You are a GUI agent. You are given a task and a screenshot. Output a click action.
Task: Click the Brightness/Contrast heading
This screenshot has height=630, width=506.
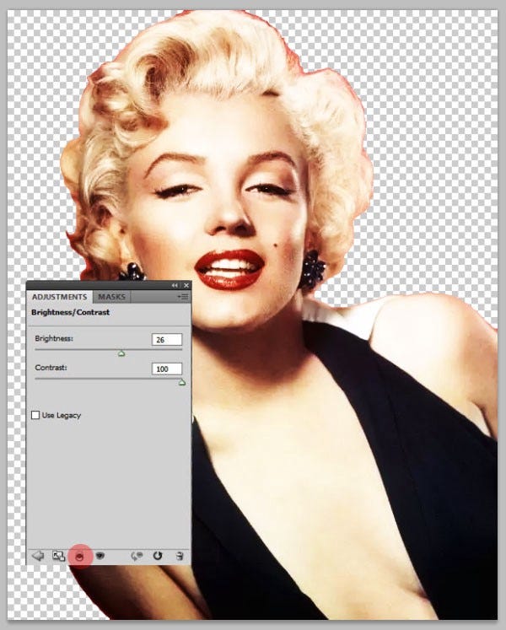(x=70, y=312)
